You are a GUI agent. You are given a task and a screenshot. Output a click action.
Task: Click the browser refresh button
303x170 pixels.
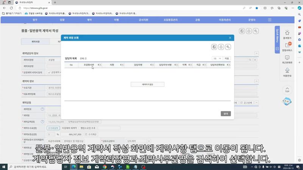[x=11, y=8]
